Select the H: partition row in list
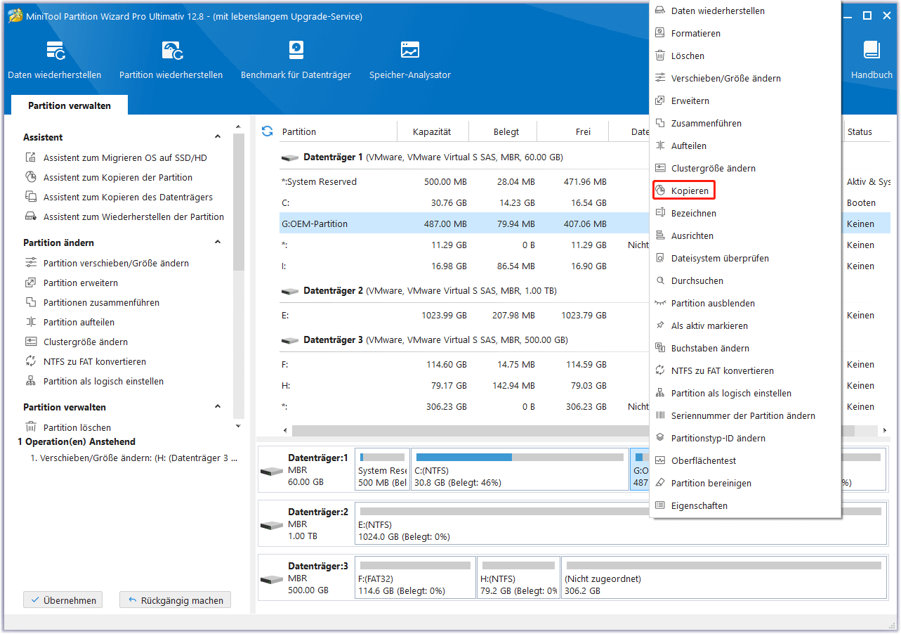 [x=463, y=386]
